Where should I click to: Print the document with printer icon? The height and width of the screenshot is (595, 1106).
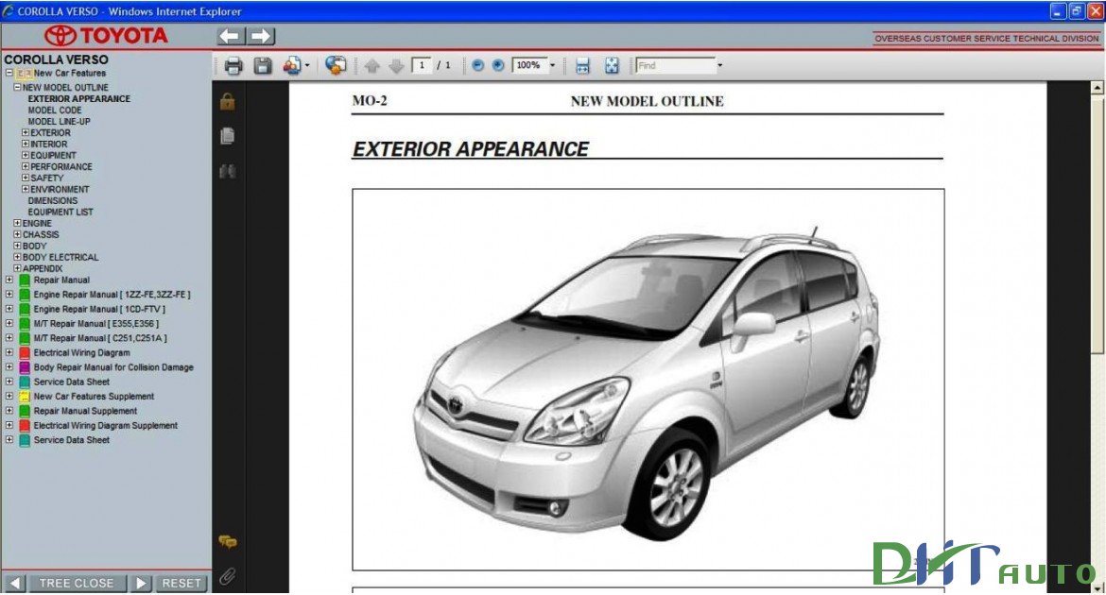[233, 65]
